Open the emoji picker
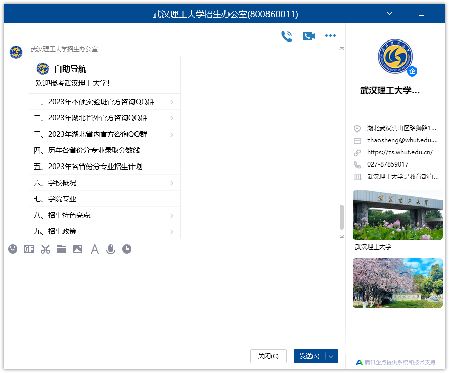449x373 pixels. 13,249
